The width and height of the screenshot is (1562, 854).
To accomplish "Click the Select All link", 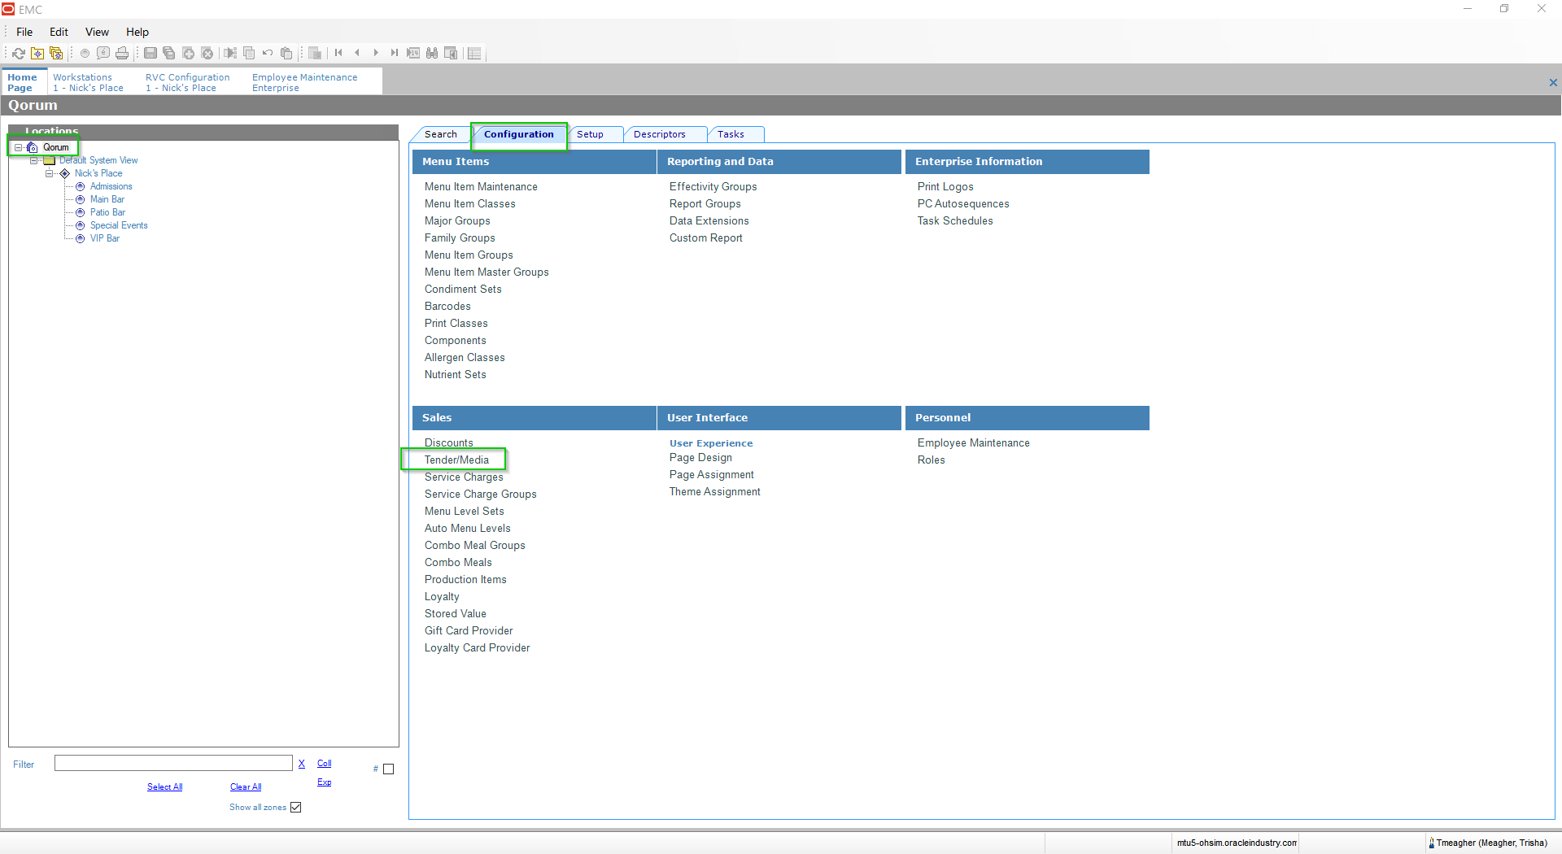I will click(164, 786).
